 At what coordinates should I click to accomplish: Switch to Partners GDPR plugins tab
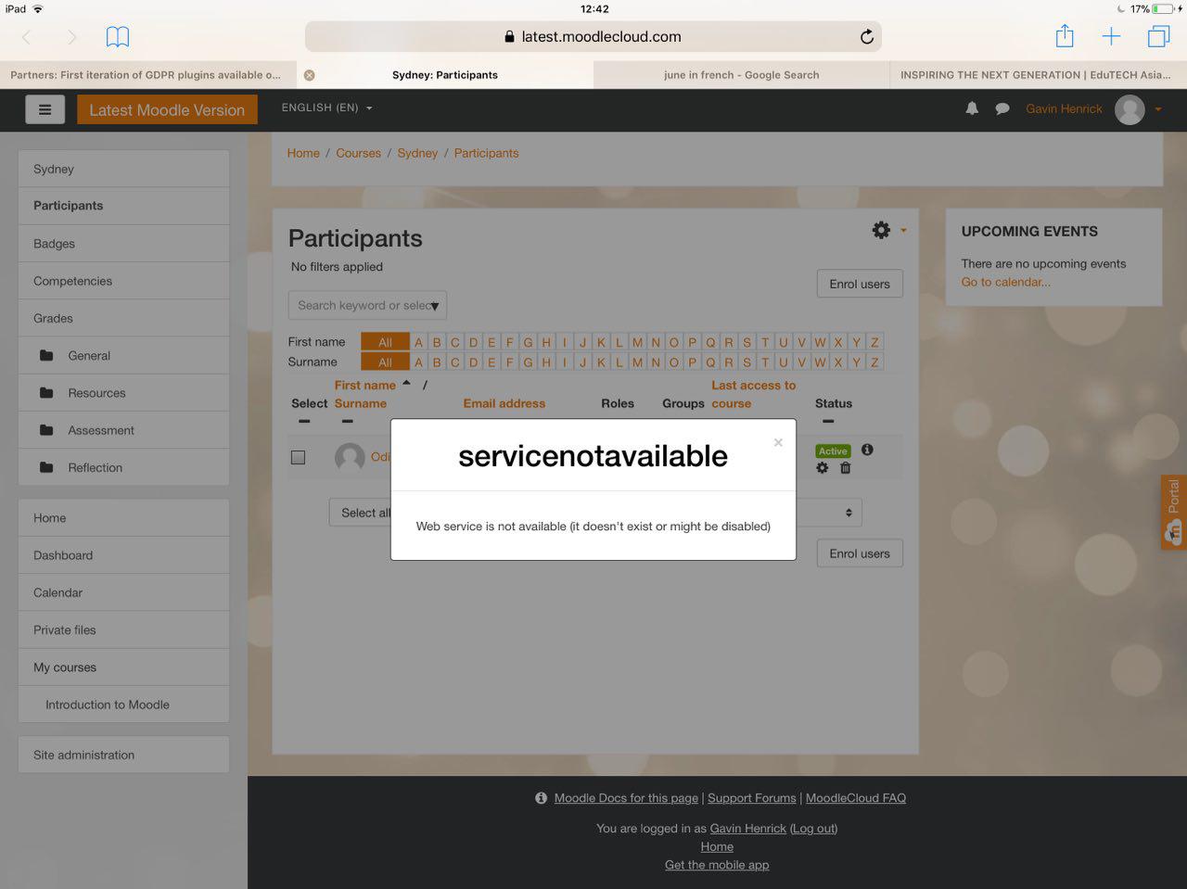(x=148, y=75)
